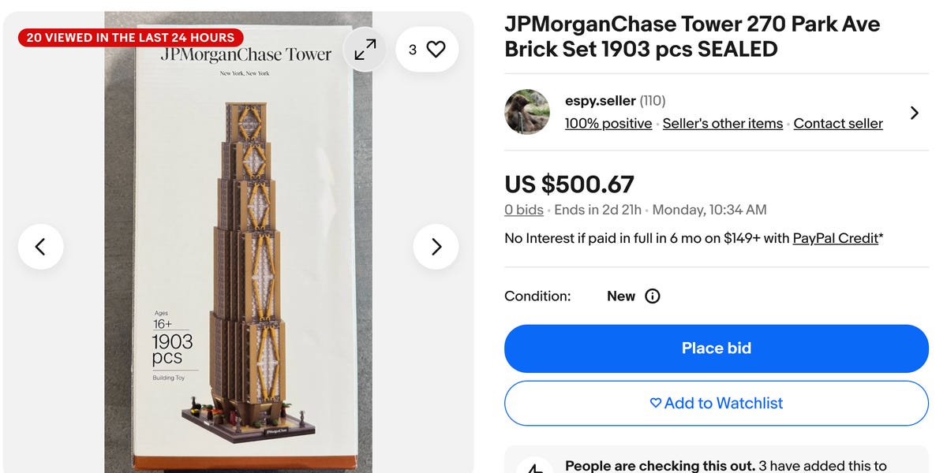This screenshot has height=473, width=947.
Task: Add the item to Watchlist
Action: click(x=717, y=403)
